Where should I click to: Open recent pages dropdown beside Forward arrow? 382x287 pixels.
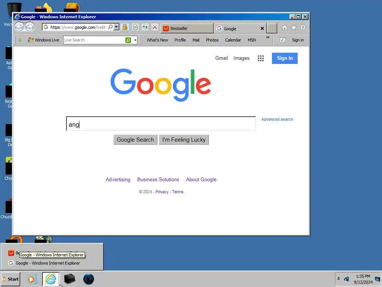(38, 27)
